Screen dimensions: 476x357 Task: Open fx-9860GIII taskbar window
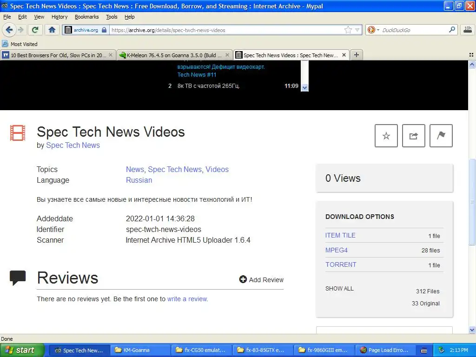tap(324, 350)
